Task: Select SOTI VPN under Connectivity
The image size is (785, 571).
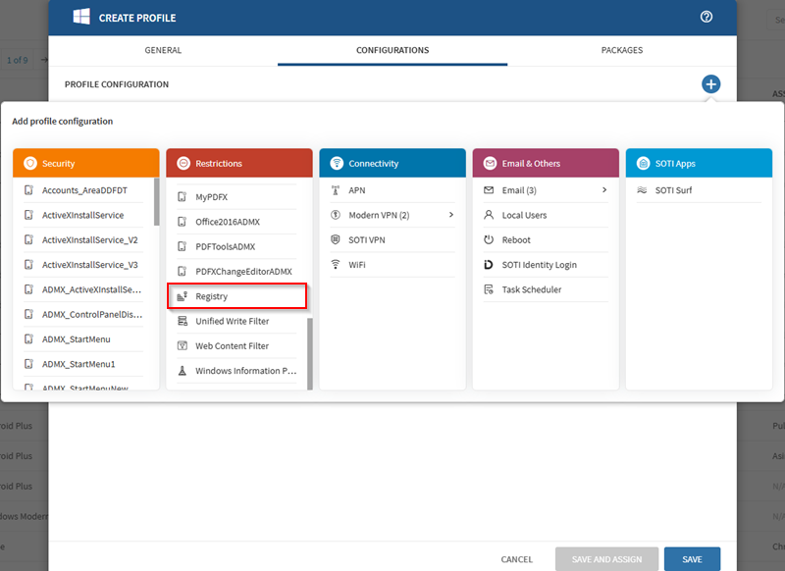Action: point(380,239)
